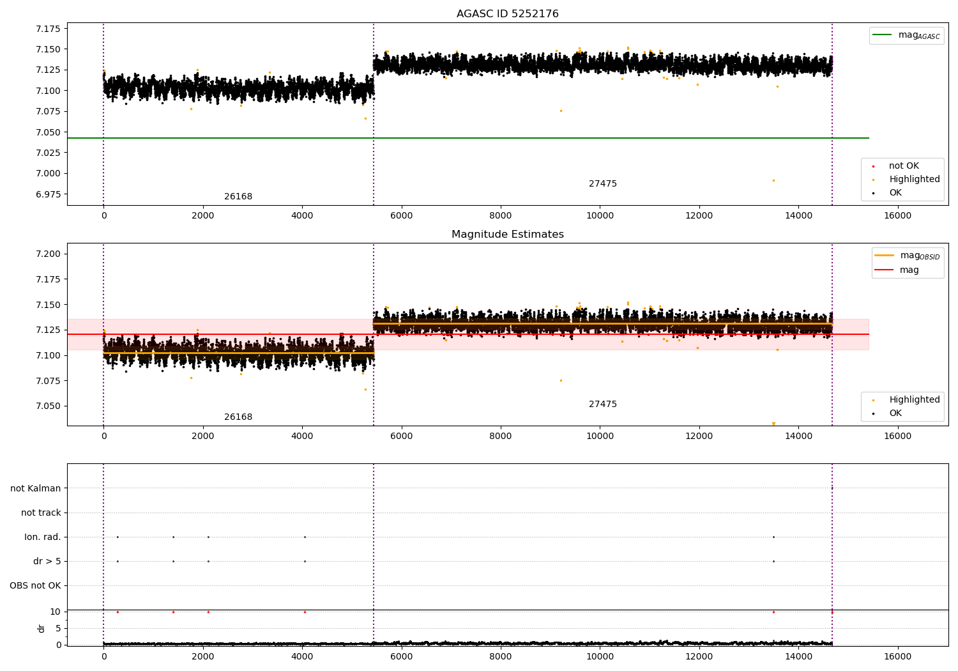
Task: Click the 7.175 tick on the top plot y-axis
Action: coord(48,29)
